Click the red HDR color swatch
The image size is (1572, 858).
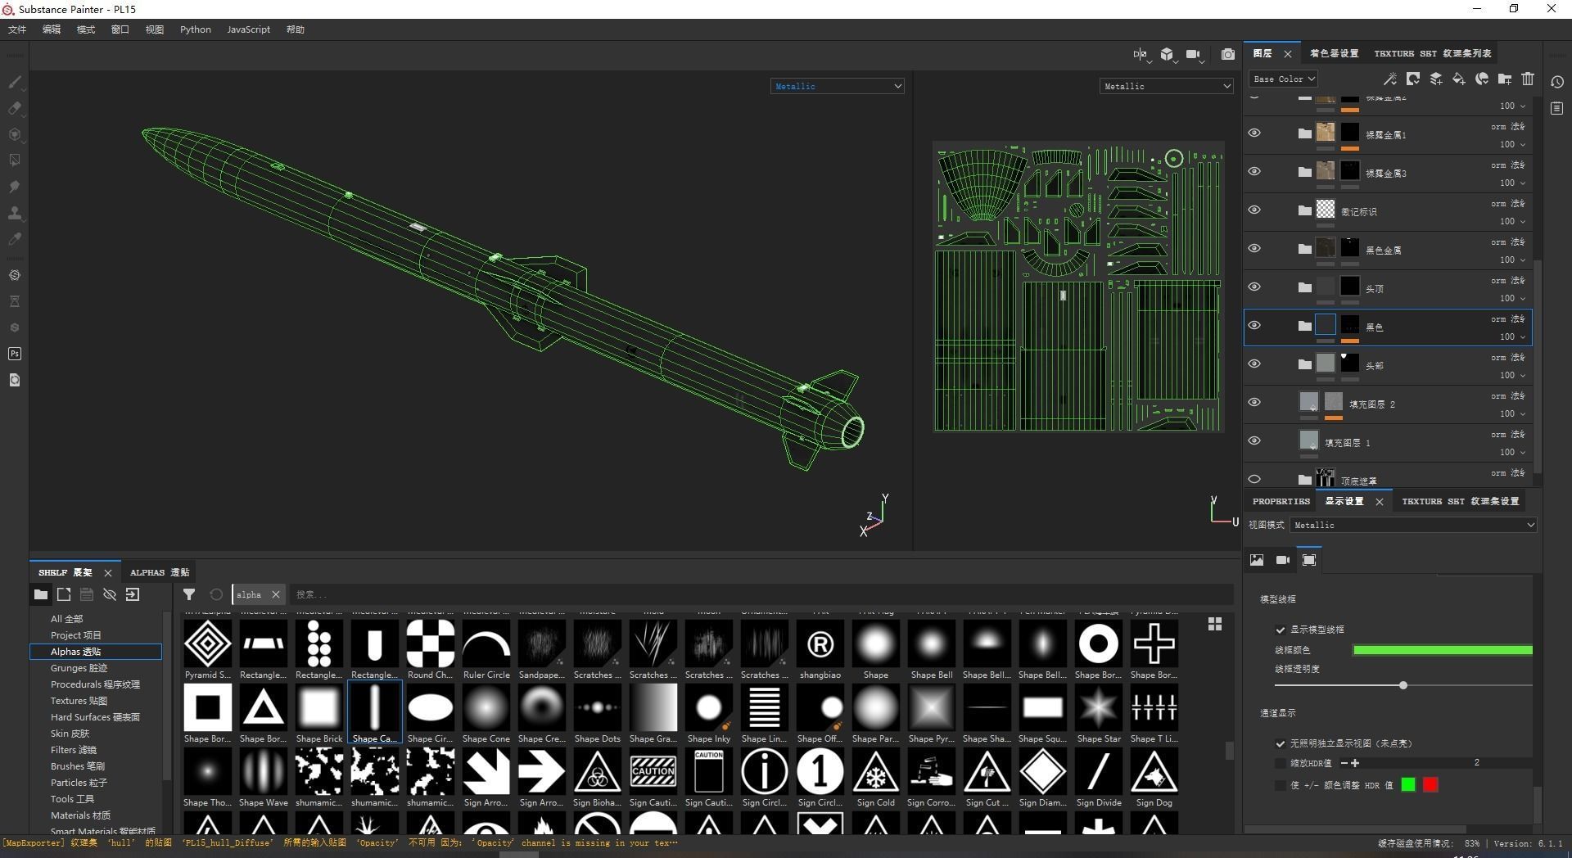(1430, 785)
